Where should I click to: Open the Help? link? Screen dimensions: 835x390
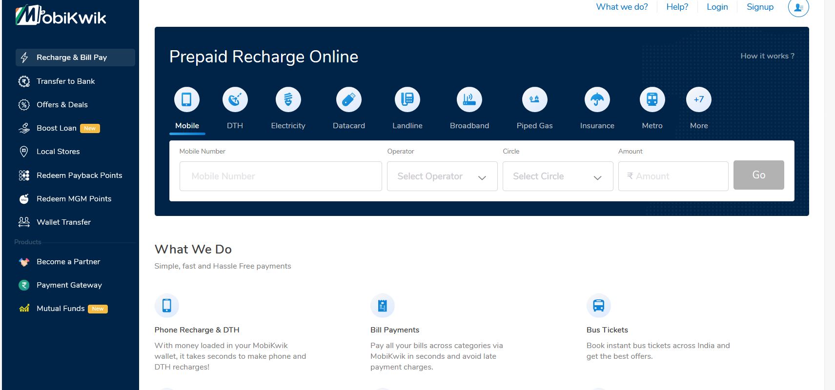[677, 7]
